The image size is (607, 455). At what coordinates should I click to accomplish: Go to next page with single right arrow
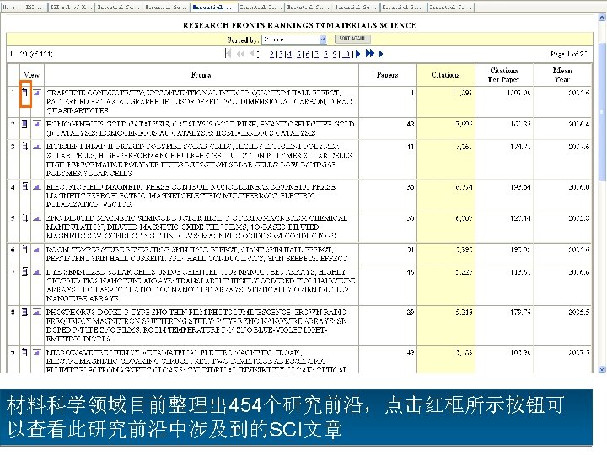click(x=358, y=54)
